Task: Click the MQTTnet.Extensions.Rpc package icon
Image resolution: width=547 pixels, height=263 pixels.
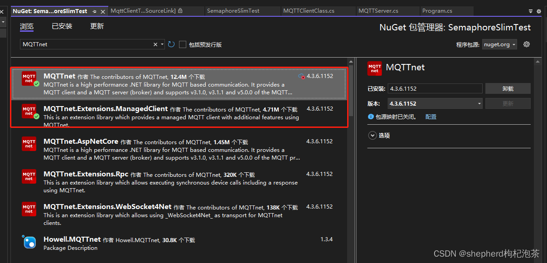Action: coord(29,177)
